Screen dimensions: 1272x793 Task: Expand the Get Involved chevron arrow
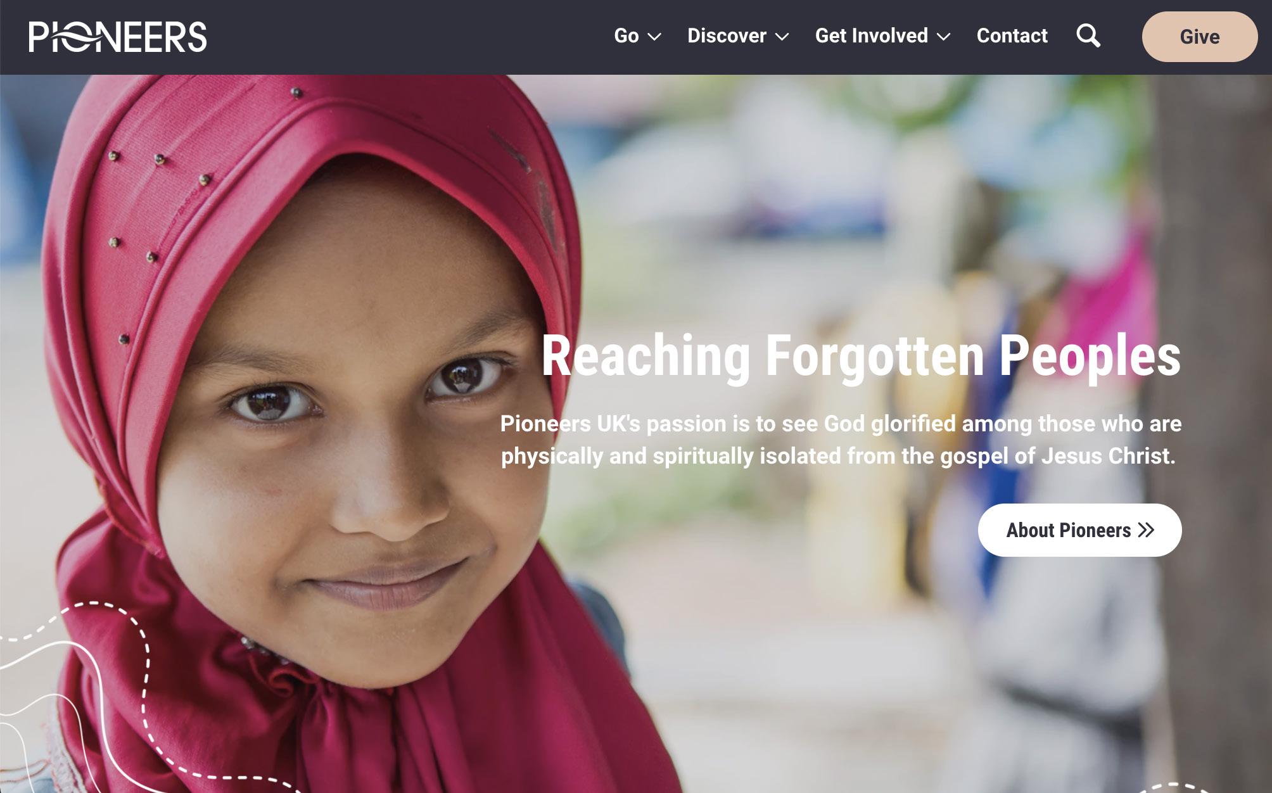coord(944,37)
